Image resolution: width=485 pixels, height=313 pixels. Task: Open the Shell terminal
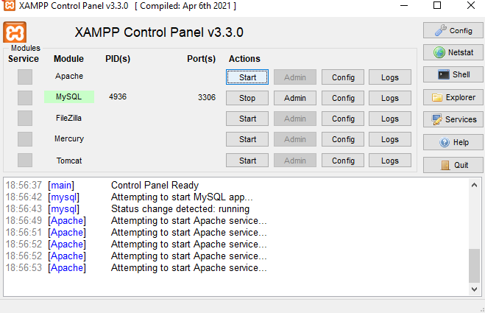click(x=452, y=74)
